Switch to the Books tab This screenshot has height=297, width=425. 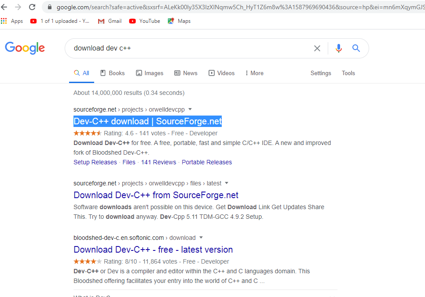pyautogui.click(x=113, y=73)
